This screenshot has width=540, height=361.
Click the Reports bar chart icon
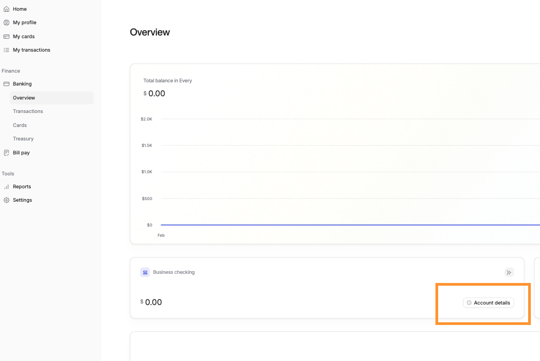6,187
